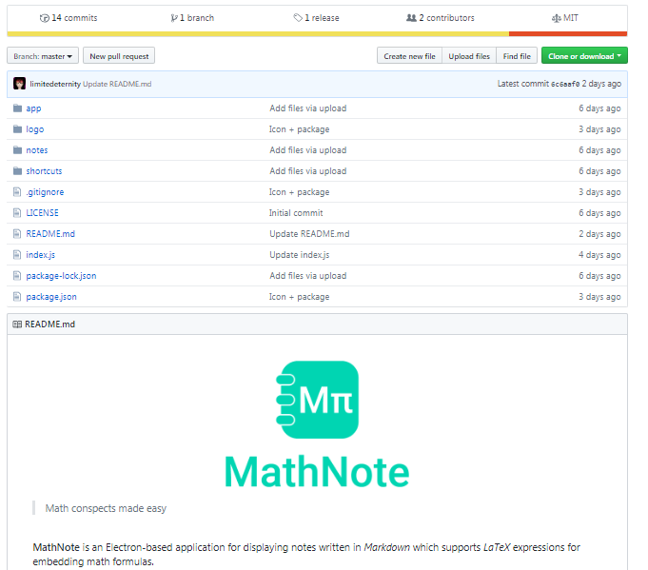
Task: Click Create new file button
Action: click(x=409, y=56)
